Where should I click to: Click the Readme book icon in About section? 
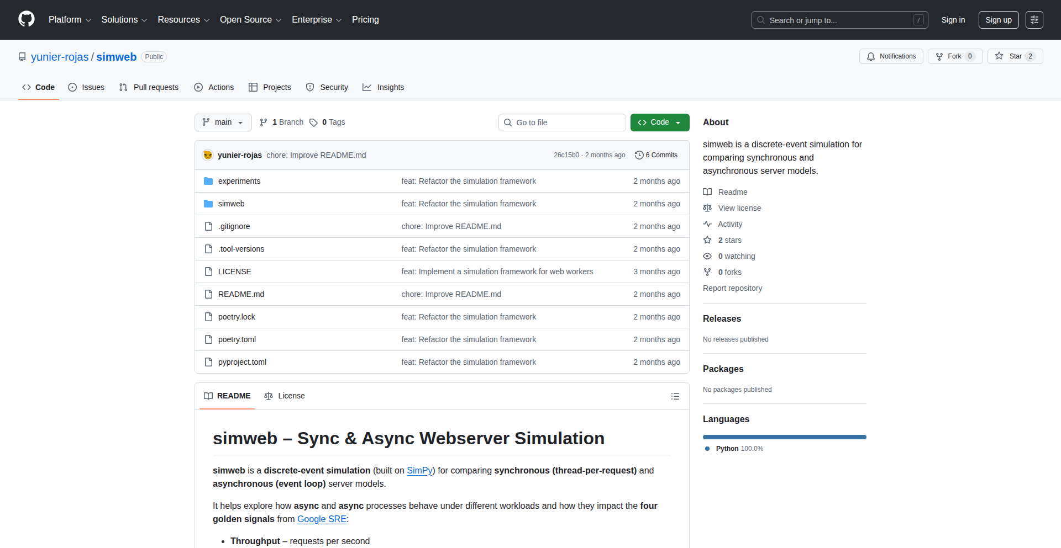coord(707,191)
